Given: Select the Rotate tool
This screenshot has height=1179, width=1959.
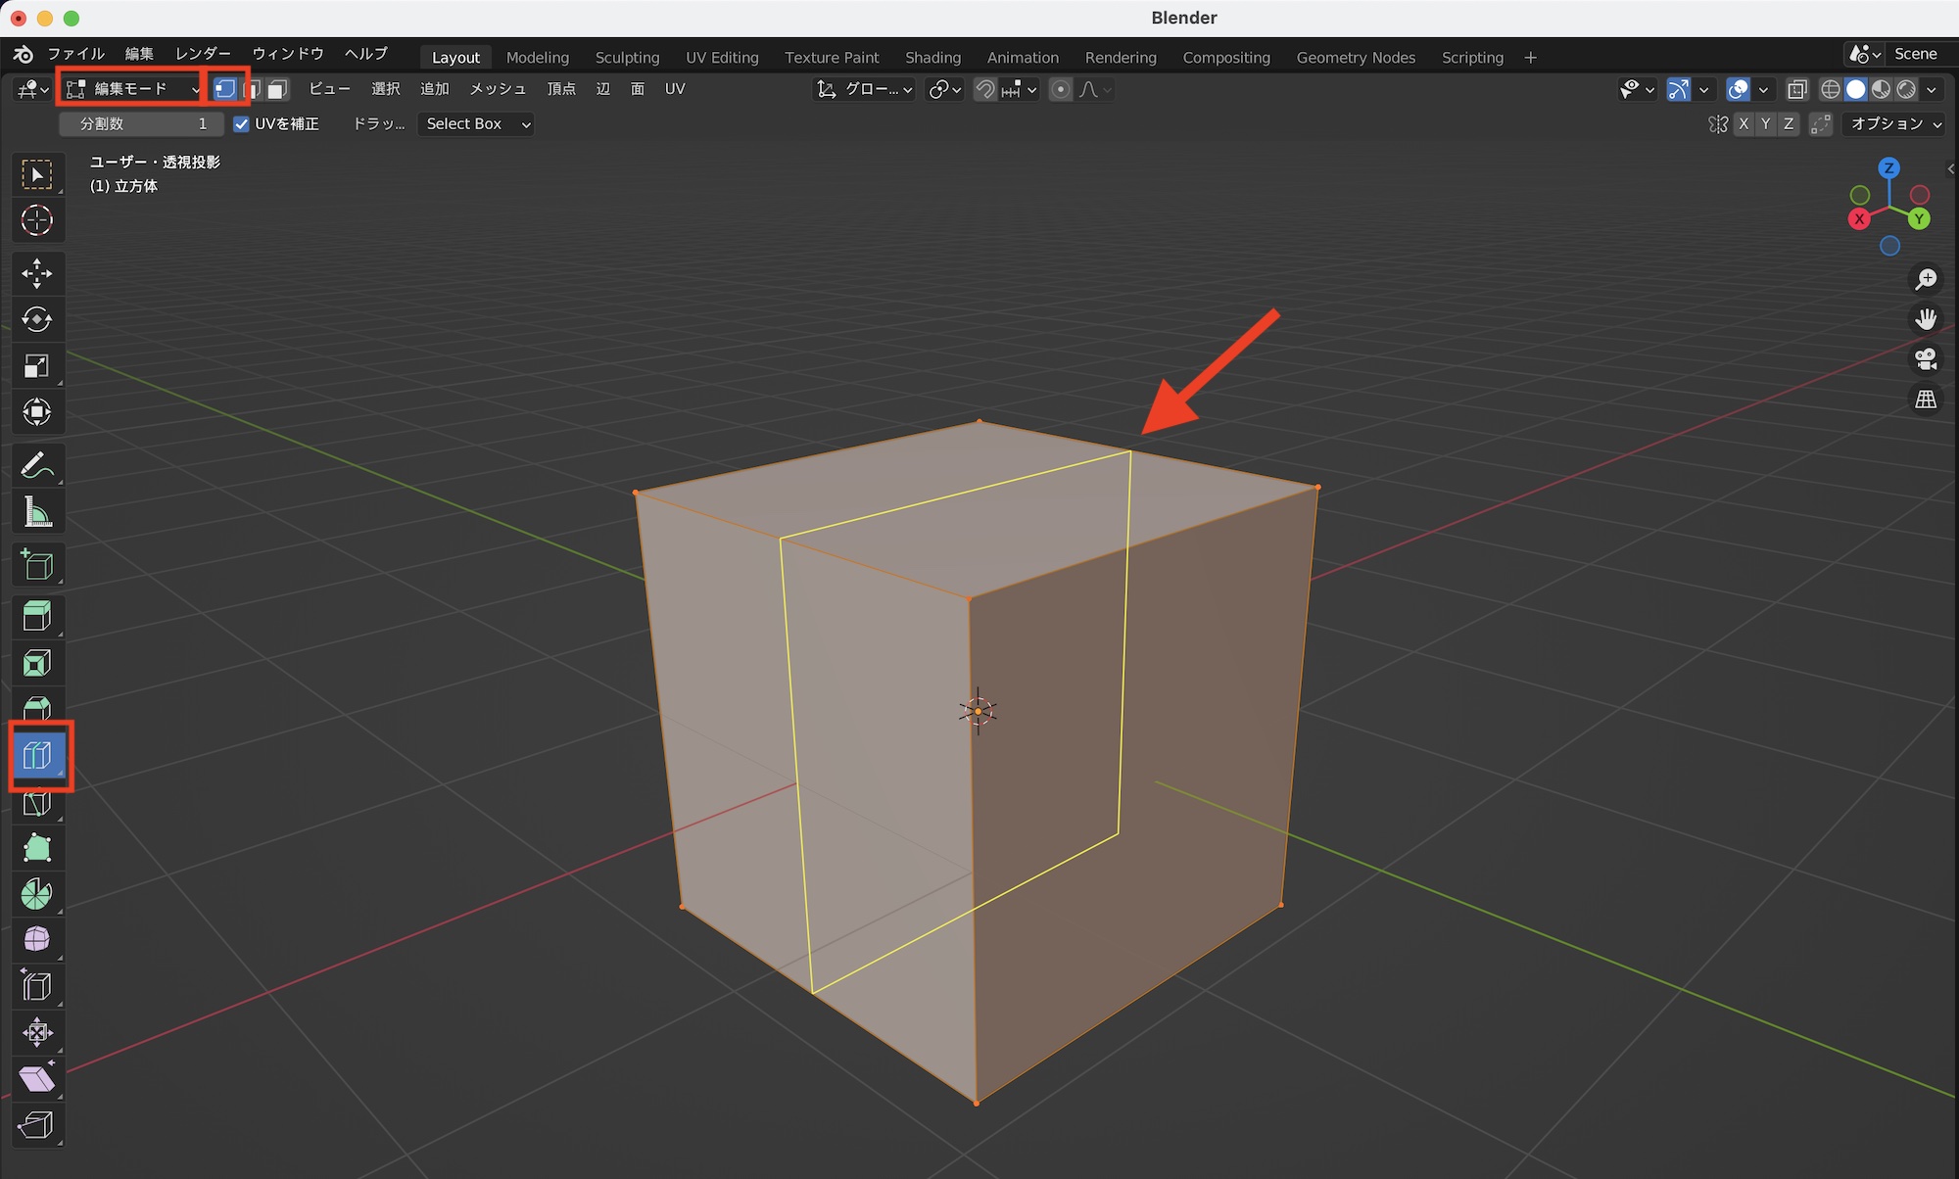Looking at the screenshot, I should [x=37, y=319].
